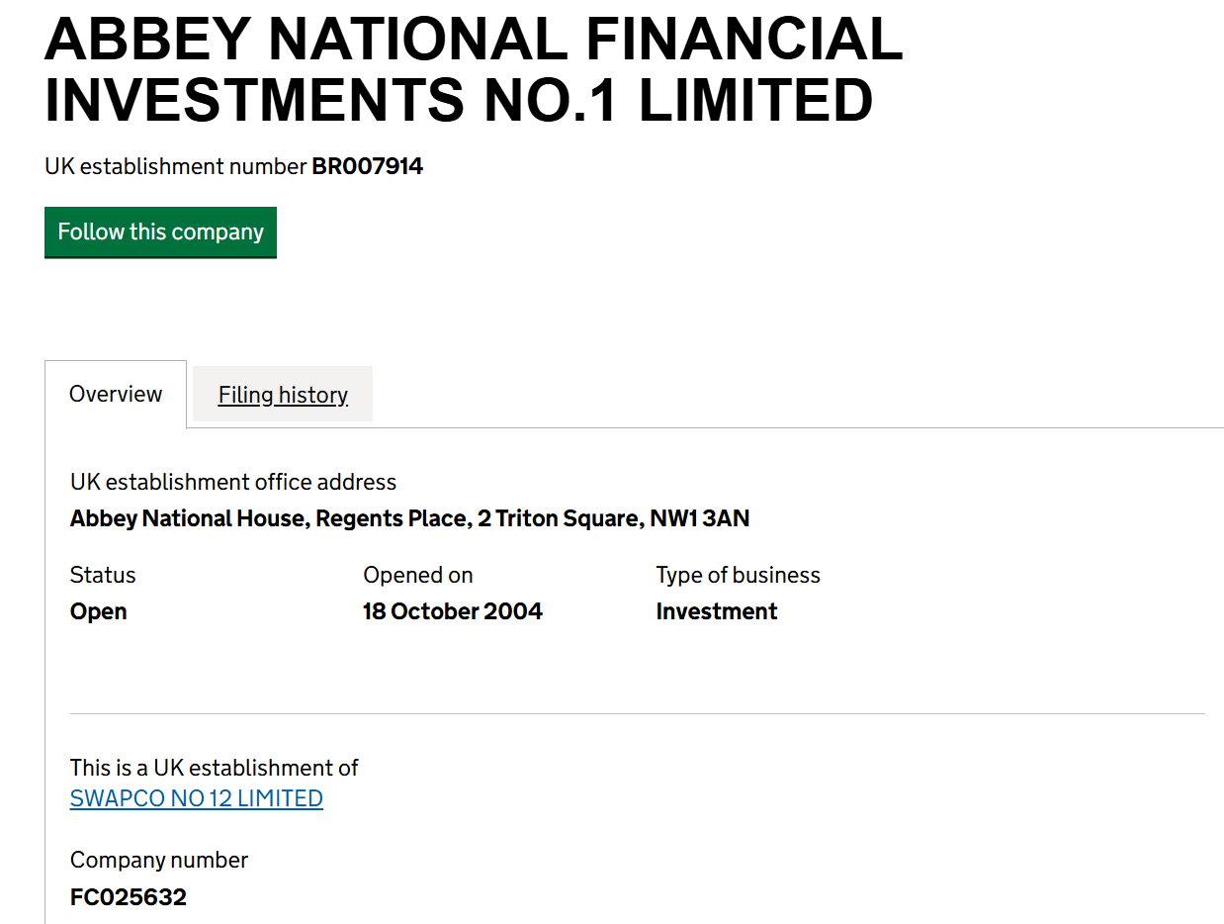Viewport: 1224px width, 924px height.
Task: Click the establishment number BR007914
Action: (x=368, y=166)
